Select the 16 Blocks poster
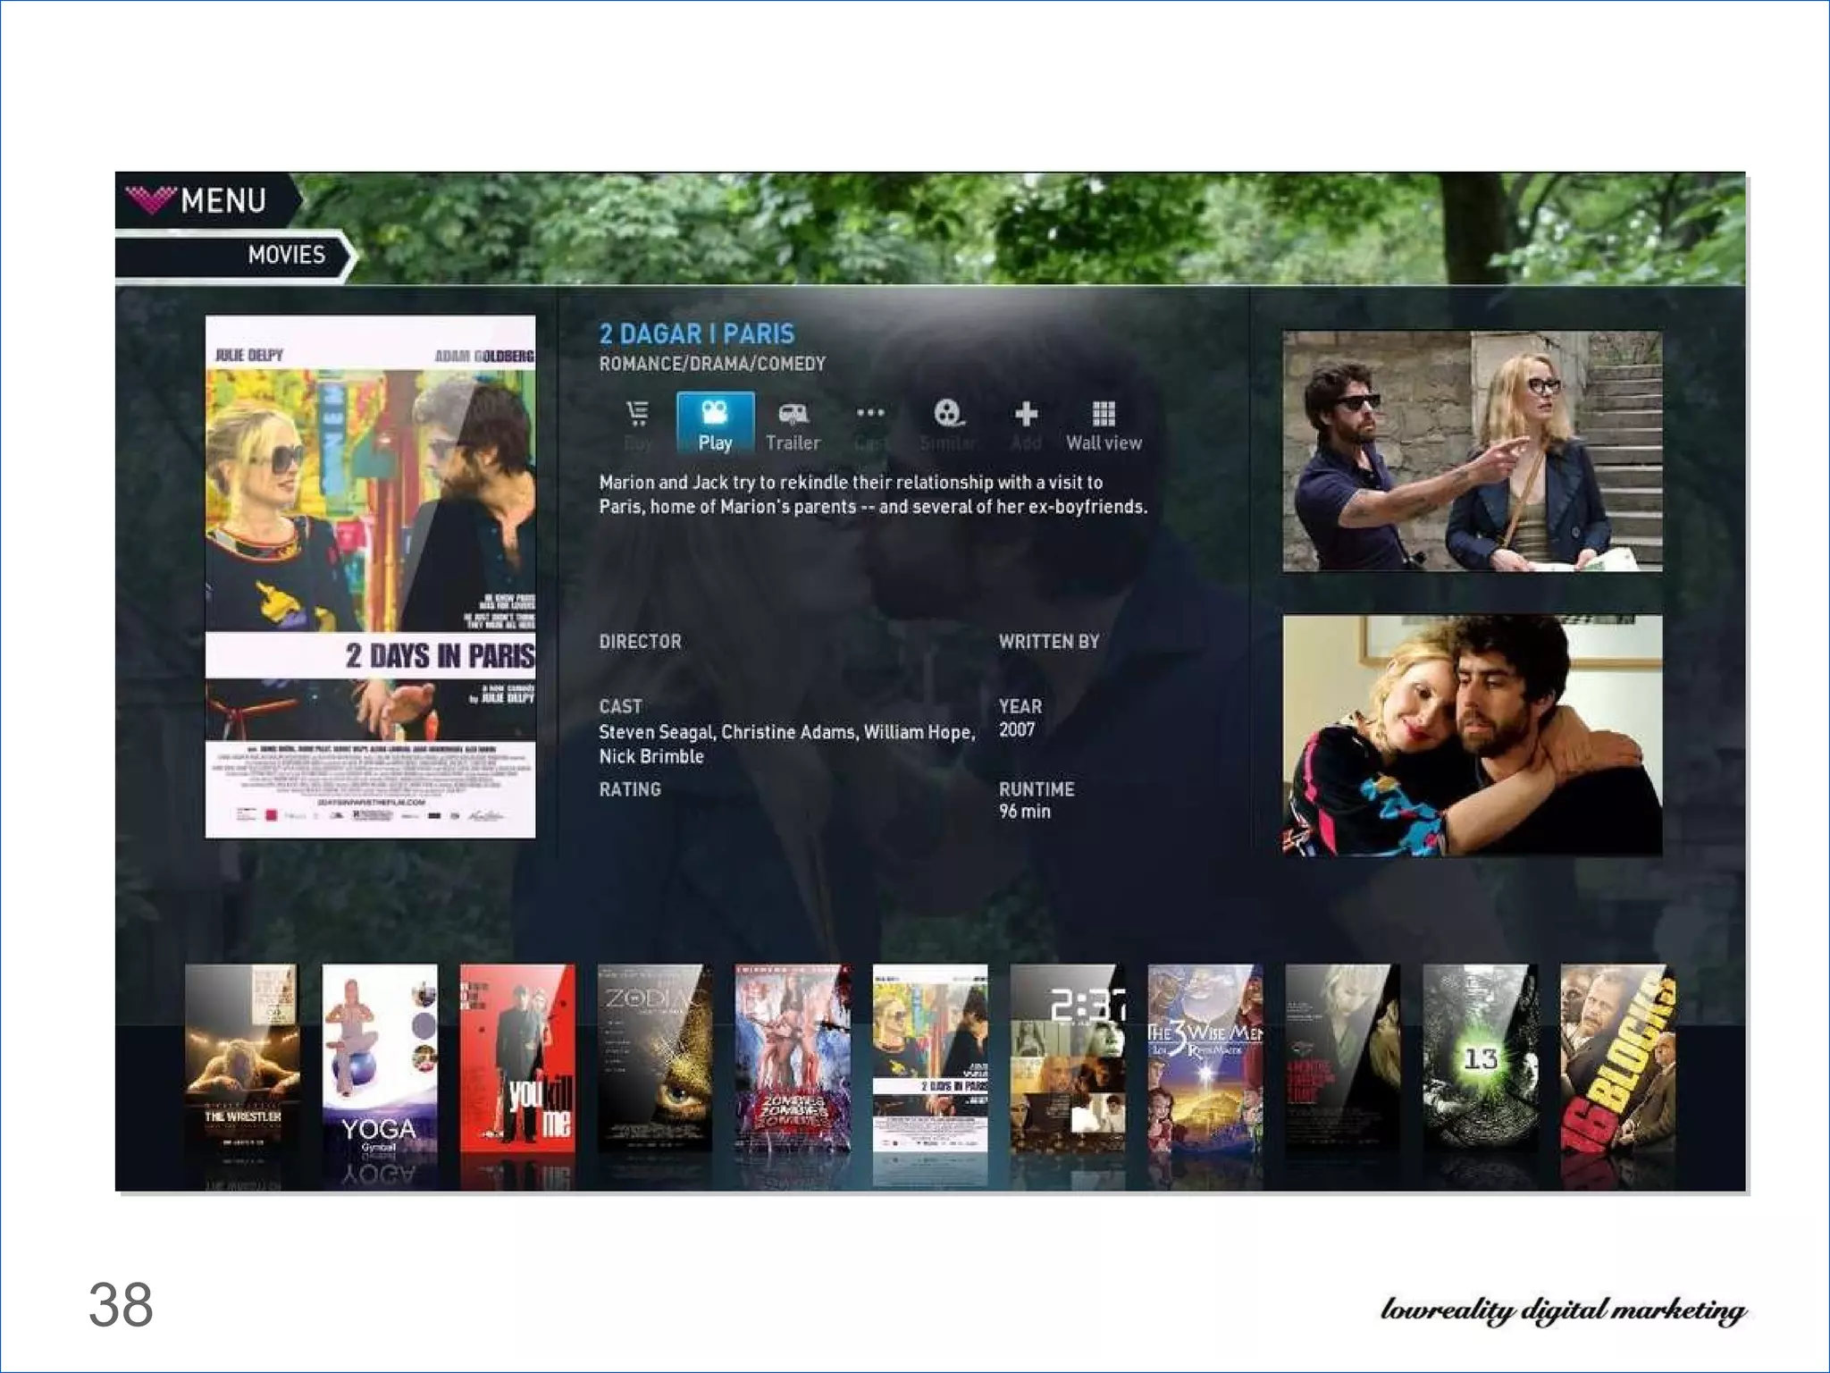This screenshot has width=1830, height=1373. [1617, 1059]
